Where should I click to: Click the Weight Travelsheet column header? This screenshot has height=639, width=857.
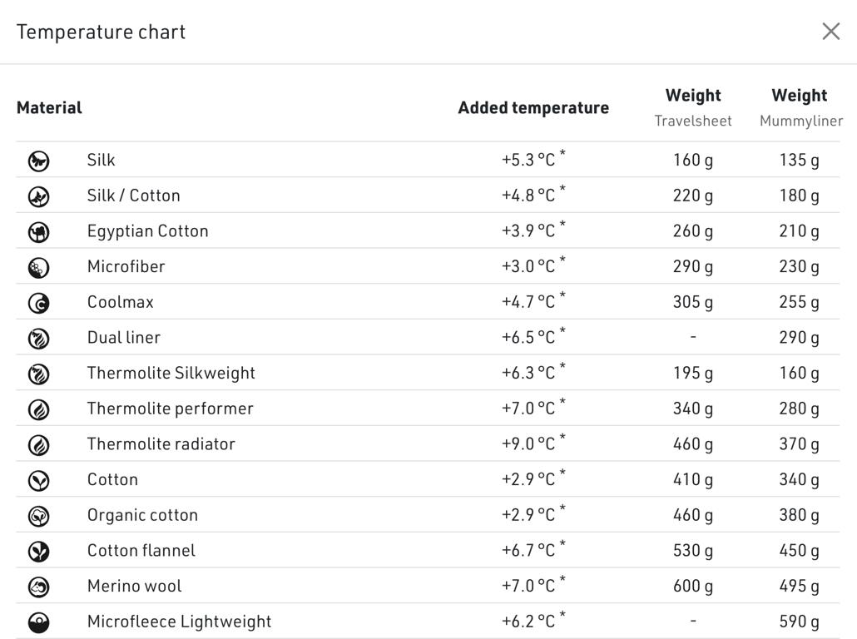[693, 107]
